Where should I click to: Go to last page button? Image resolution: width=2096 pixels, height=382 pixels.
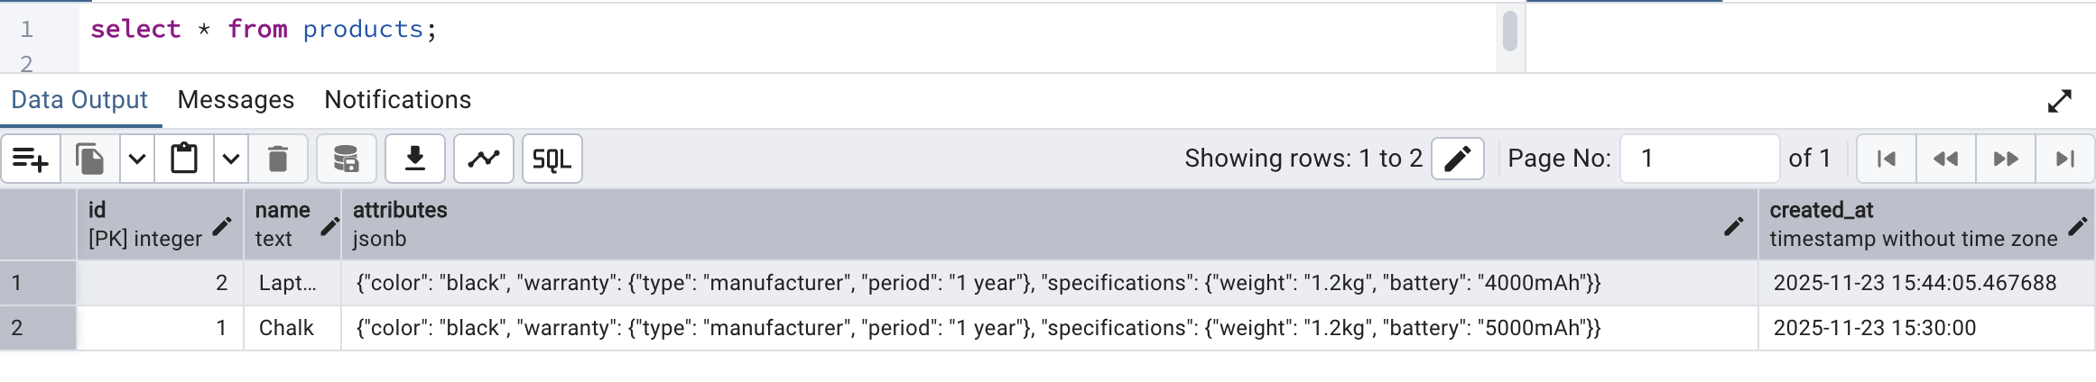2064,159
